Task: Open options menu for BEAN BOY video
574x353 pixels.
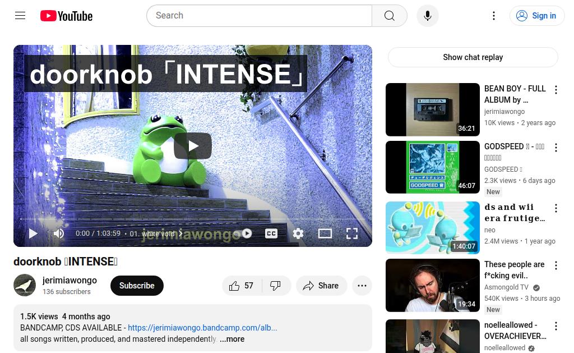Action: pos(556,90)
